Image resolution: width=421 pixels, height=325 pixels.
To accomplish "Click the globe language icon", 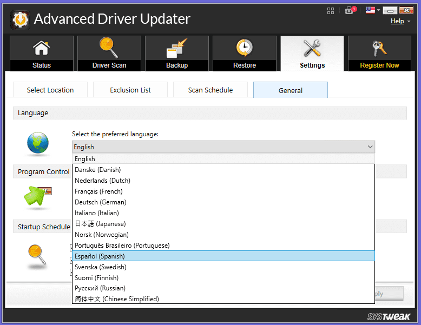I will point(38,143).
